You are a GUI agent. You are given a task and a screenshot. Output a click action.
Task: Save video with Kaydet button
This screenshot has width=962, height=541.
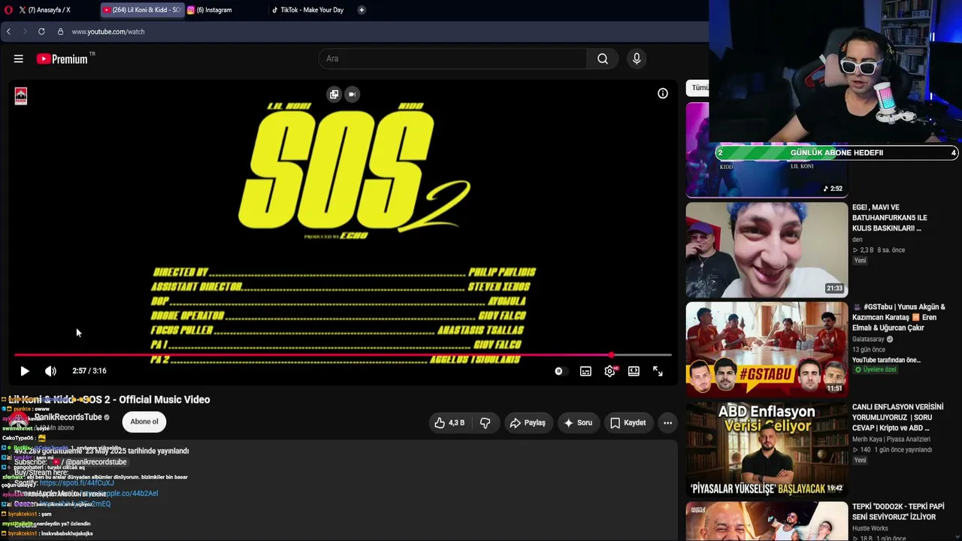click(x=628, y=423)
